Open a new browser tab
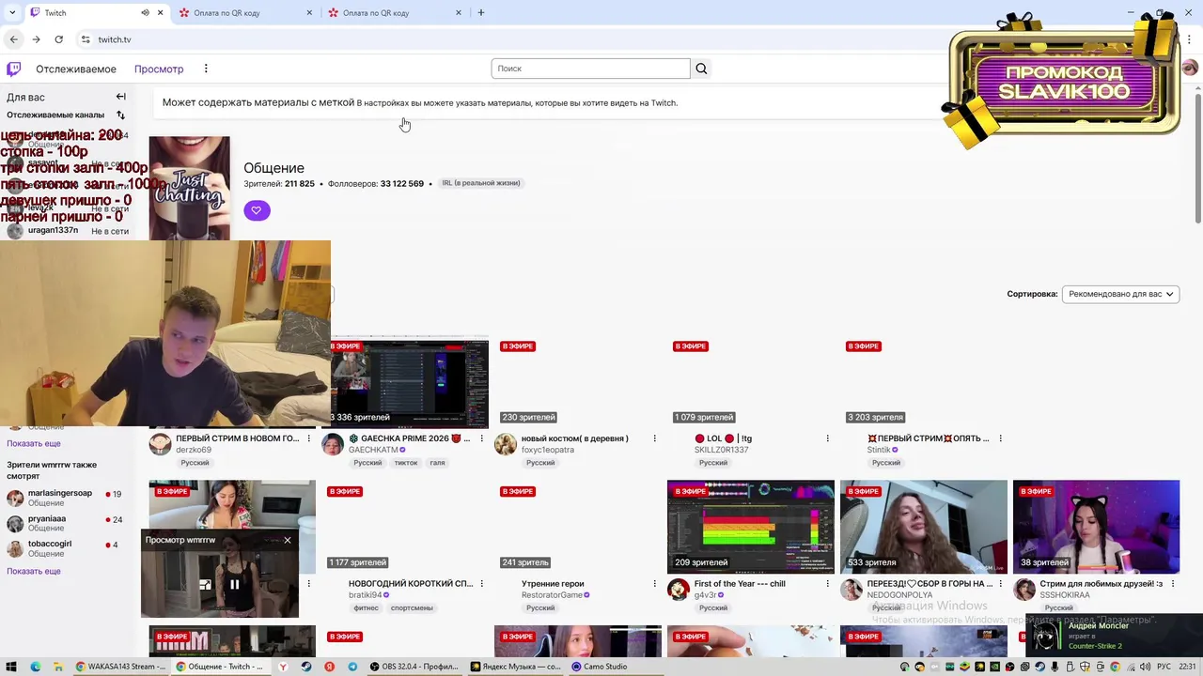 pyautogui.click(x=481, y=13)
